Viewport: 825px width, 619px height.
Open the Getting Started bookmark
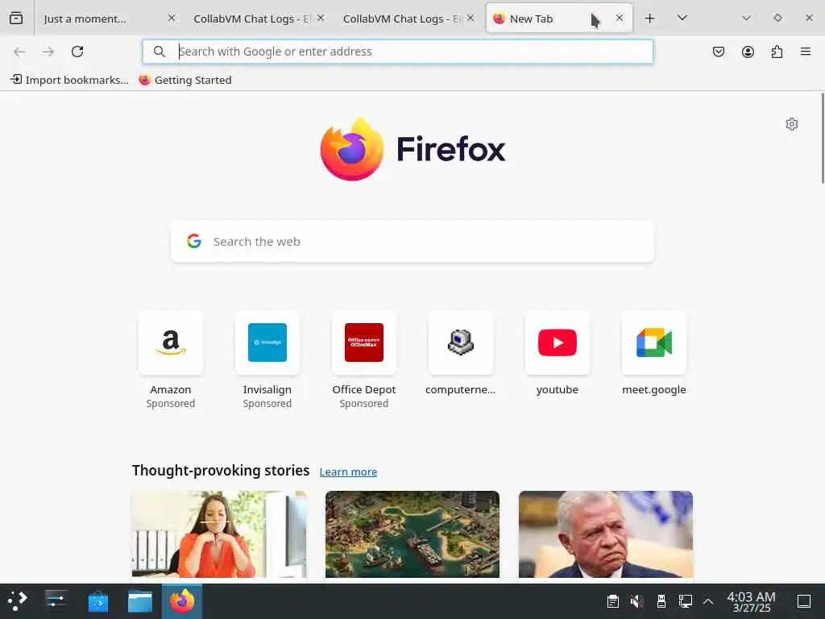(x=185, y=80)
